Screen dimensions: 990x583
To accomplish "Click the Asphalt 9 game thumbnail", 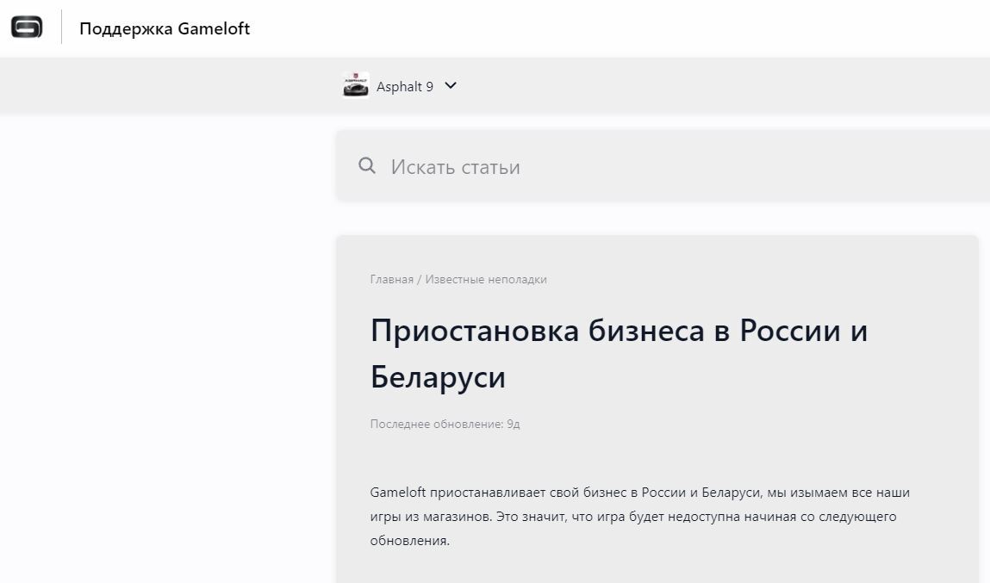I will tap(356, 86).
